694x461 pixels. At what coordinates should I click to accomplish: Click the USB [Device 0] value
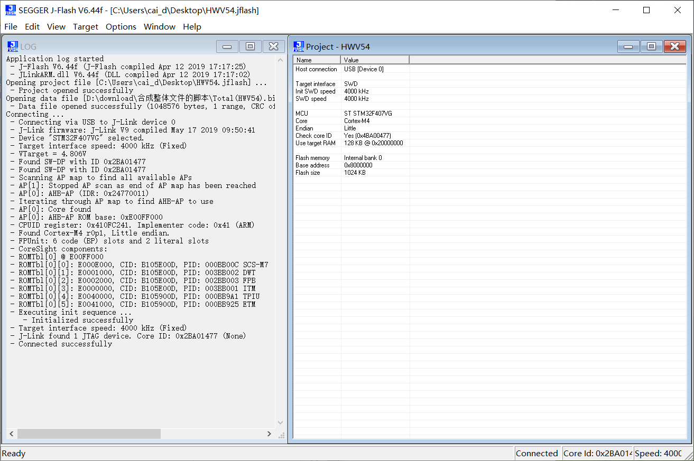364,69
